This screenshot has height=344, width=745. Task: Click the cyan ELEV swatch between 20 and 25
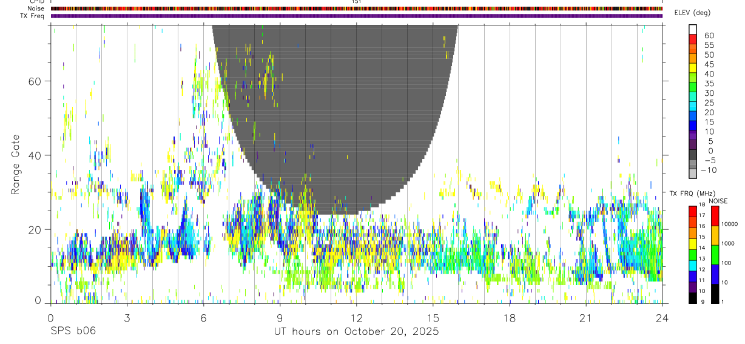(693, 106)
